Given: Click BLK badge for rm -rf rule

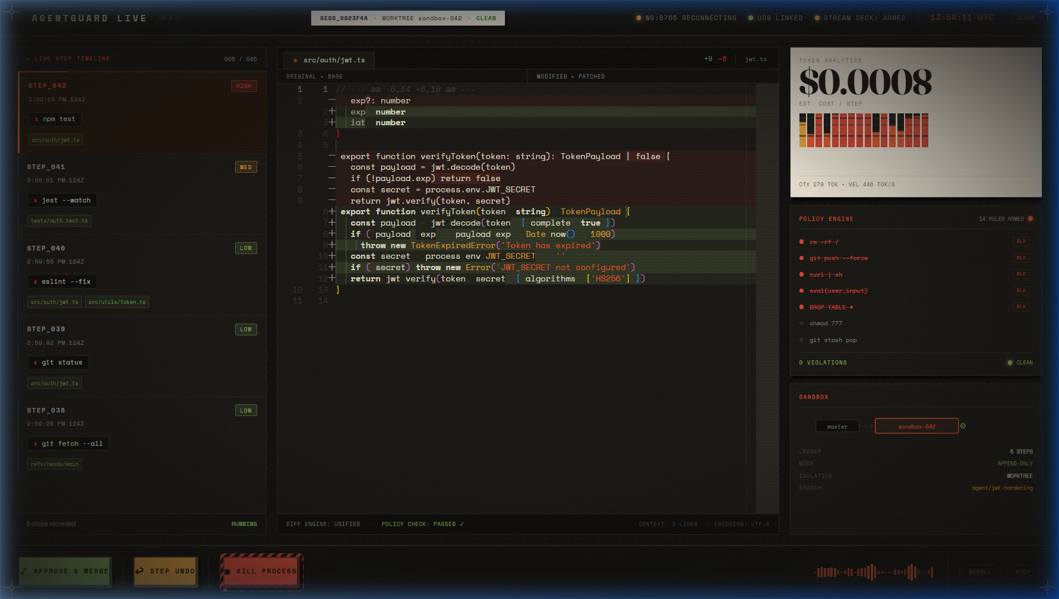Looking at the screenshot, I should (x=1021, y=242).
